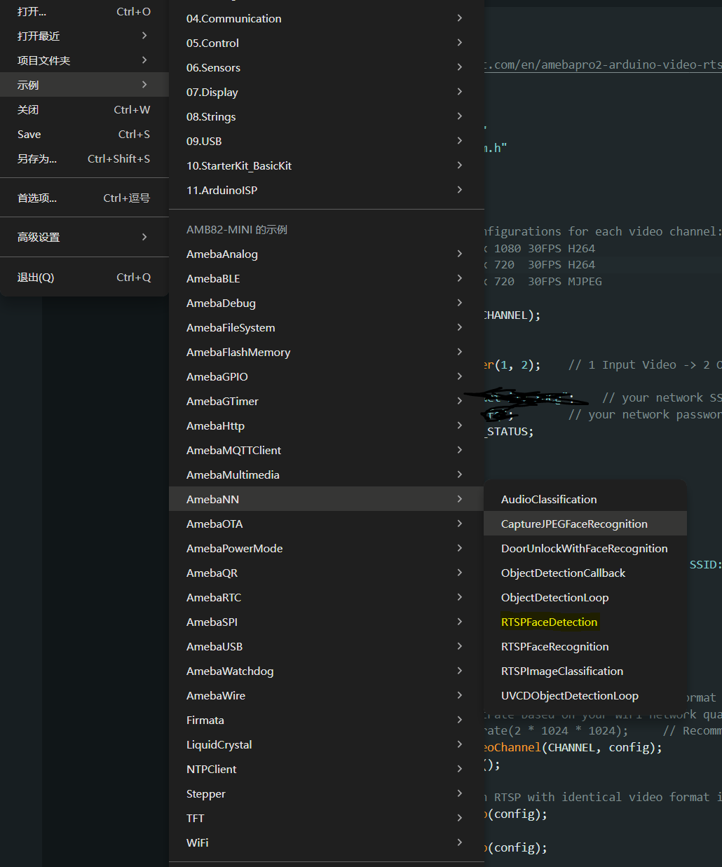Image resolution: width=722 pixels, height=867 pixels.
Task: Open the AmebaDebug examples
Action: [x=327, y=303]
